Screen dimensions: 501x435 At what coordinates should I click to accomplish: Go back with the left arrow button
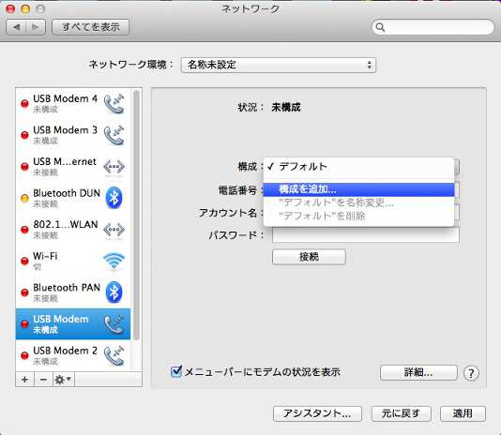(16, 27)
